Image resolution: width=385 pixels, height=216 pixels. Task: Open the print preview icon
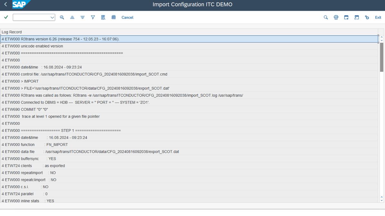[103, 17]
